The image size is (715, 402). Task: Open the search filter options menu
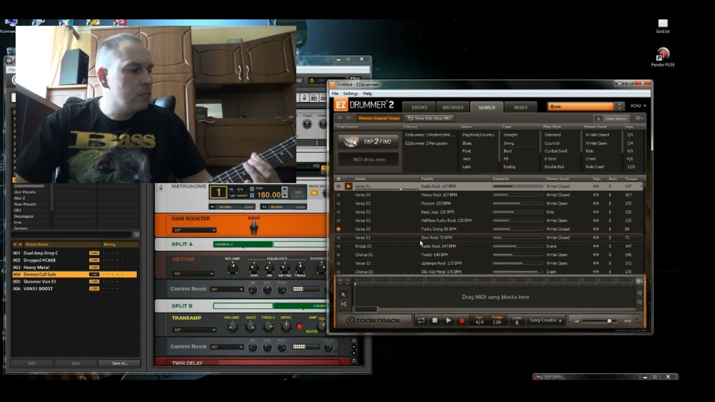(x=640, y=118)
